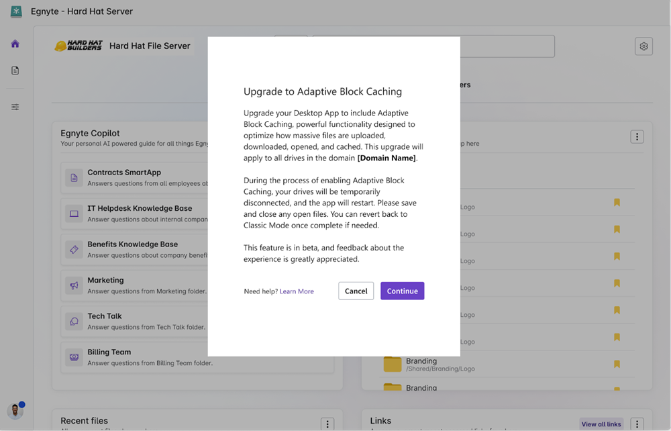Open the files document icon in sidebar
The width and height of the screenshot is (671, 431).
click(x=15, y=70)
